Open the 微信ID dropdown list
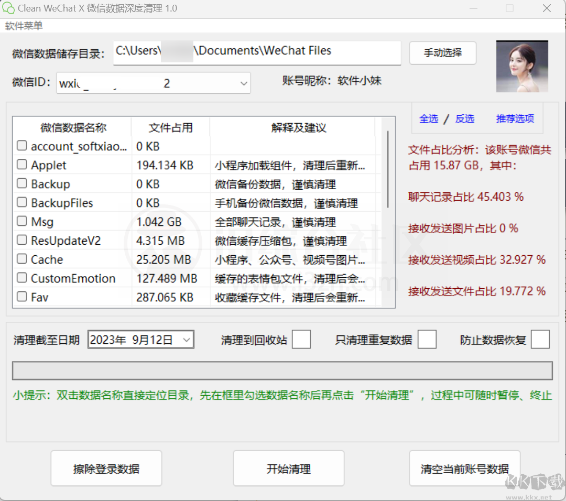Viewport: 566px width, 501px height. tap(243, 83)
